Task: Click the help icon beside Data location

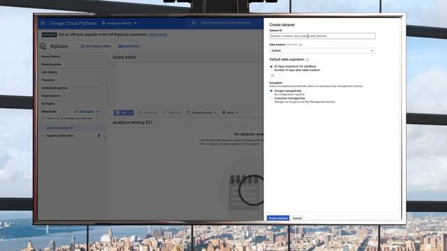Action: click(x=300, y=45)
